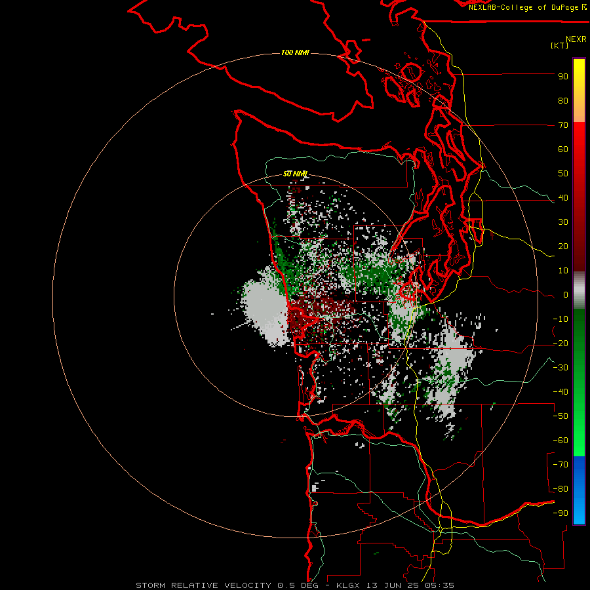Click the dark red outbound velocity area near coast

point(320,311)
